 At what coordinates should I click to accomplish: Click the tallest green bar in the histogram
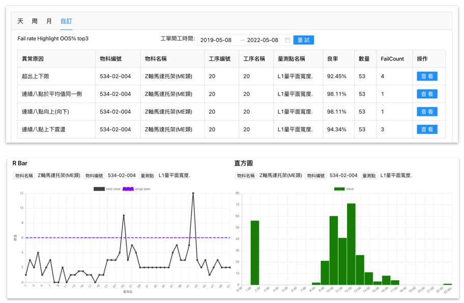tap(350, 244)
